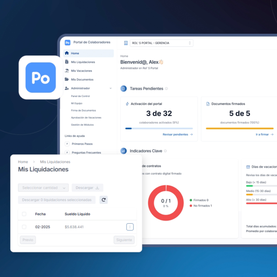Click info icon next to Indicadores Clave
The width and height of the screenshot is (277, 277).
[x=165, y=151]
